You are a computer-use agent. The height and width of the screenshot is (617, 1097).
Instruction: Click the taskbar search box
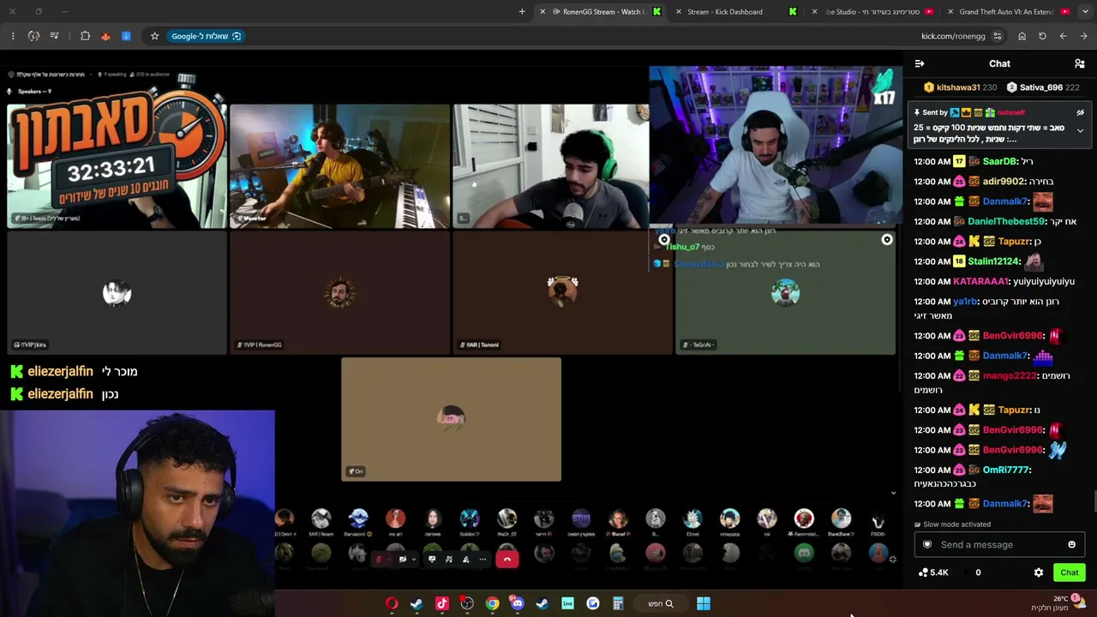[661, 603]
